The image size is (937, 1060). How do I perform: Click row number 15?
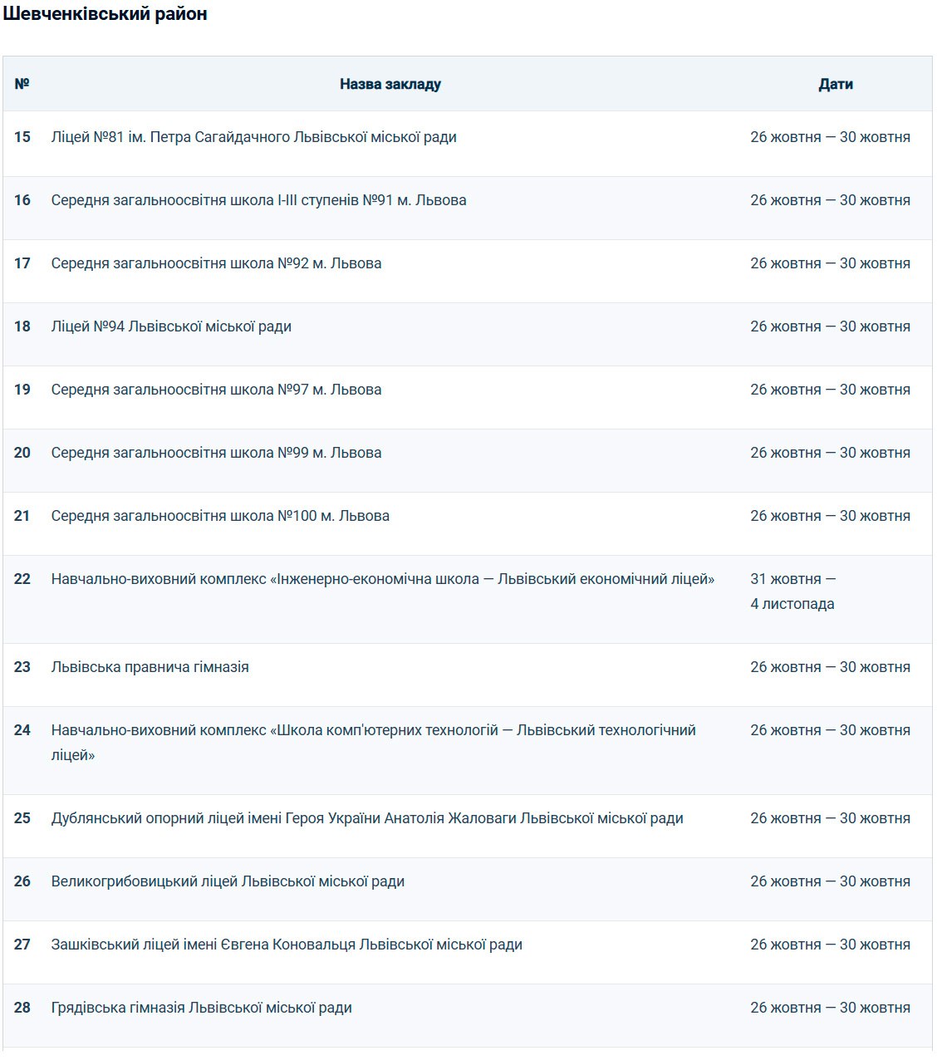[22, 137]
